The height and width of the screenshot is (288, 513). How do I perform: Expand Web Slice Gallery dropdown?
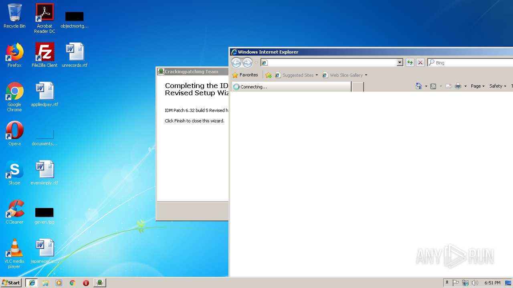click(366, 75)
